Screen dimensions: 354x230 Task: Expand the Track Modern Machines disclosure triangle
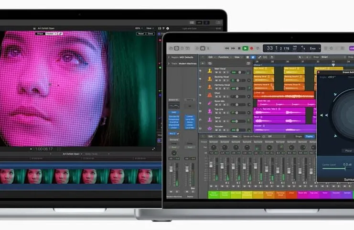point(169,64)
